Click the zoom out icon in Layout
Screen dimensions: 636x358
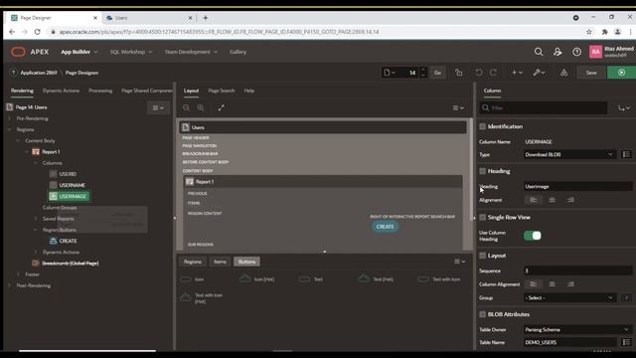pyautogui.click(x=186, y=107)
